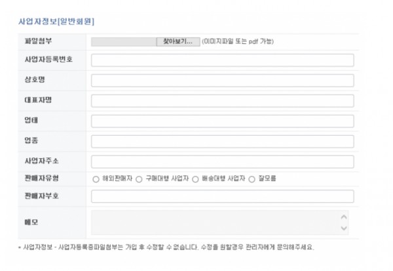Click the 대표자명 input field
Screen dimensions: 393x271
[x=223, y=101]
